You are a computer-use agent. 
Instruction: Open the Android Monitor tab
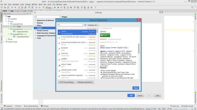click(x=31, y=106)
